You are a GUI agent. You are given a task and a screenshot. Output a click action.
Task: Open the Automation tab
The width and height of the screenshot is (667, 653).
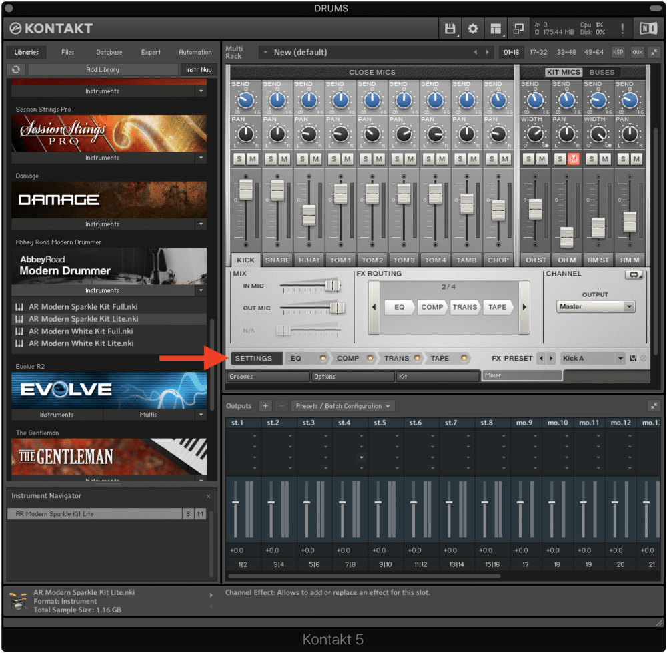195,52
